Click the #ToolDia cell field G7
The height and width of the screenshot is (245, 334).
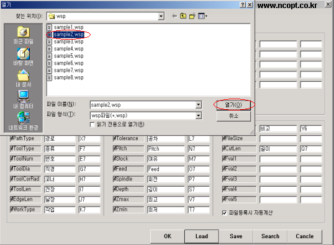(89, 169)
